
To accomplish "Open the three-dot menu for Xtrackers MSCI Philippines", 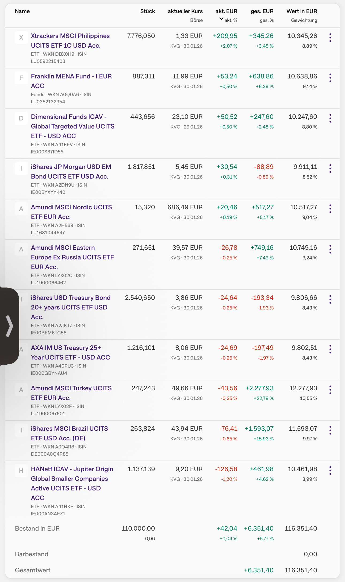I will coord(330,38).
